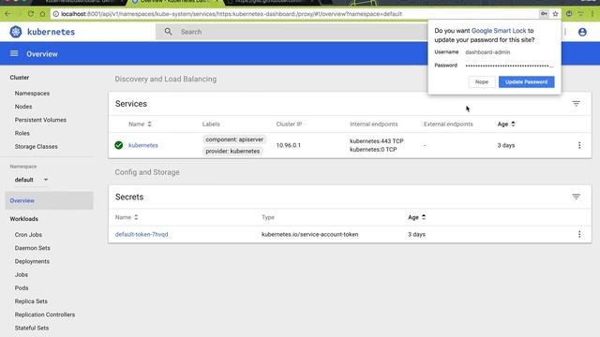Open the hamburger navigation menu

click(14, 53)
